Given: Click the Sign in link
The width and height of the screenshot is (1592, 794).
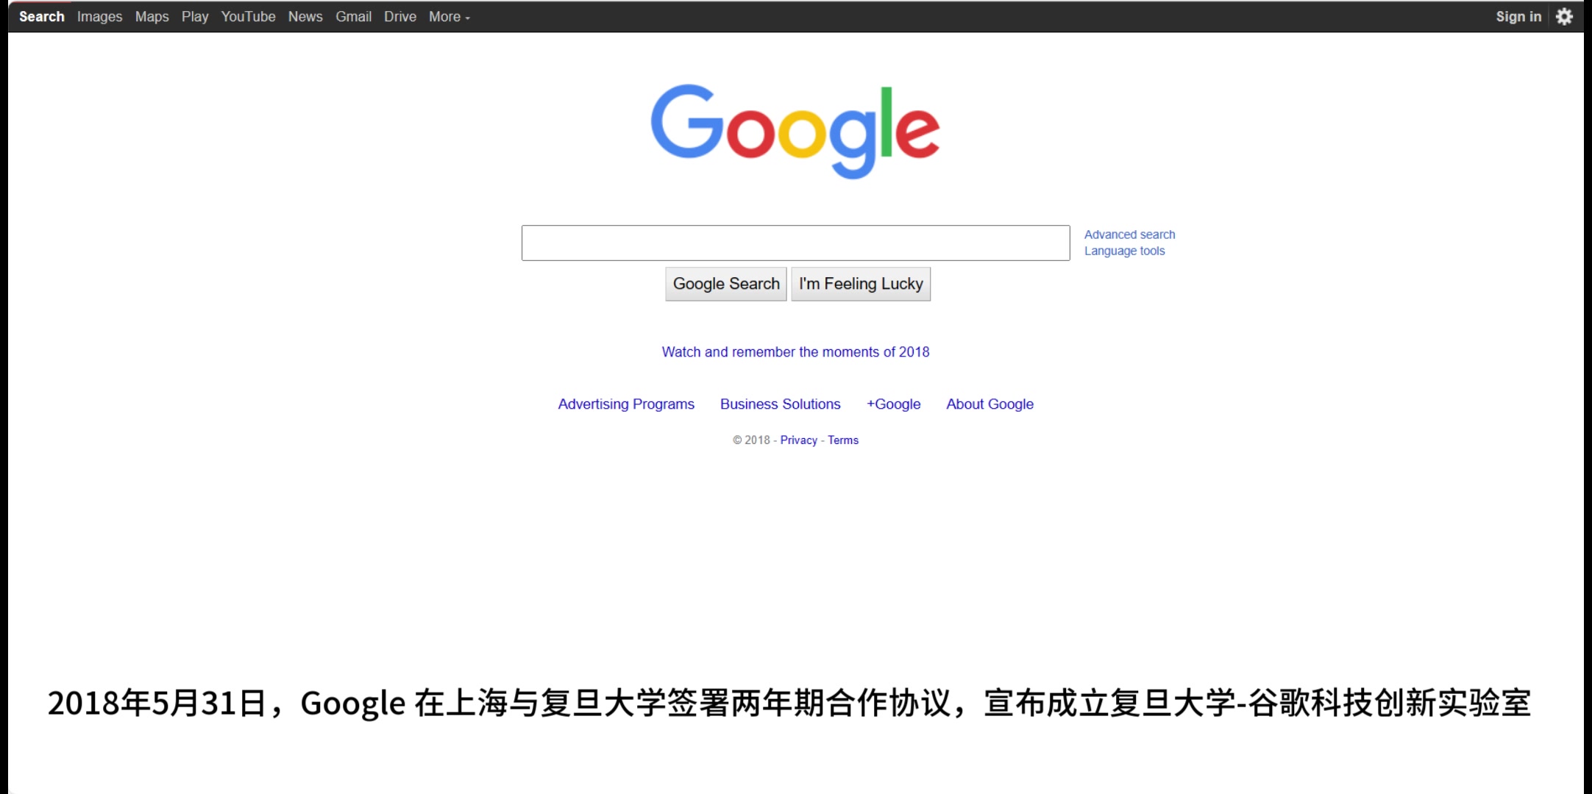Looking at the screenshot, I should coord(1518,16).
